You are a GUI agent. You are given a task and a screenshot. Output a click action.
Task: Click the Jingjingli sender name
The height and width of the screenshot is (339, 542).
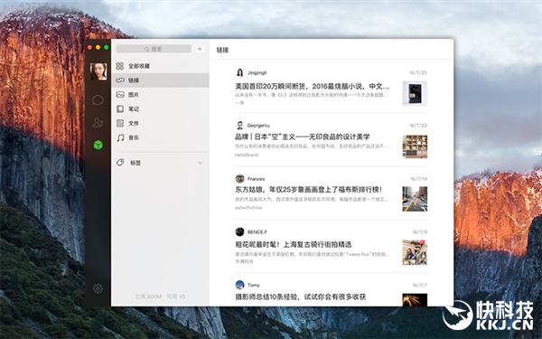(257, 72)
